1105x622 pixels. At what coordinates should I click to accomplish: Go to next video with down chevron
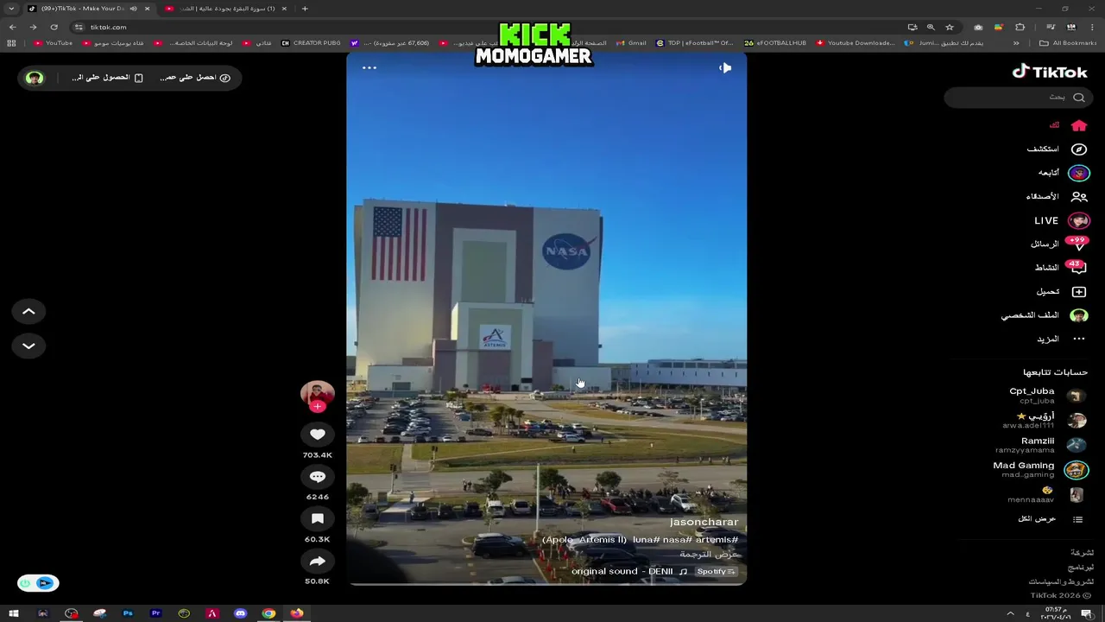(28, 346)
